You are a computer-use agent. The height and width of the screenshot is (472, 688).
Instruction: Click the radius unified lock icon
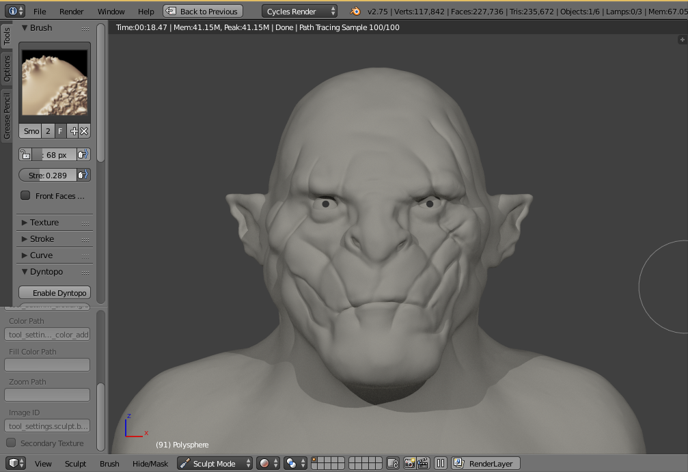pos(25,155)
